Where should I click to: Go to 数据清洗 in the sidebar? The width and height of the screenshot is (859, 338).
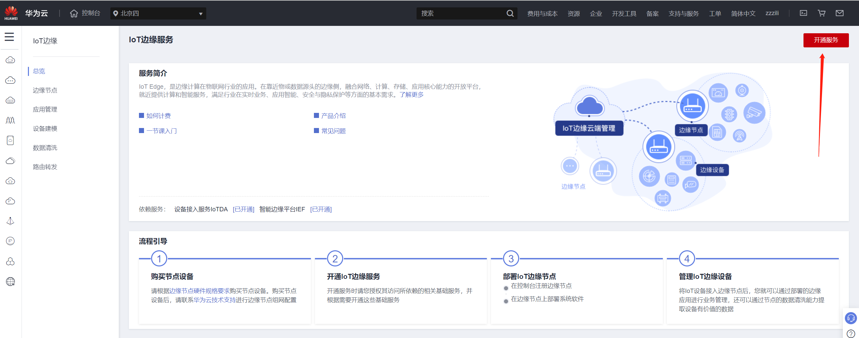click(x=45, y=148)
